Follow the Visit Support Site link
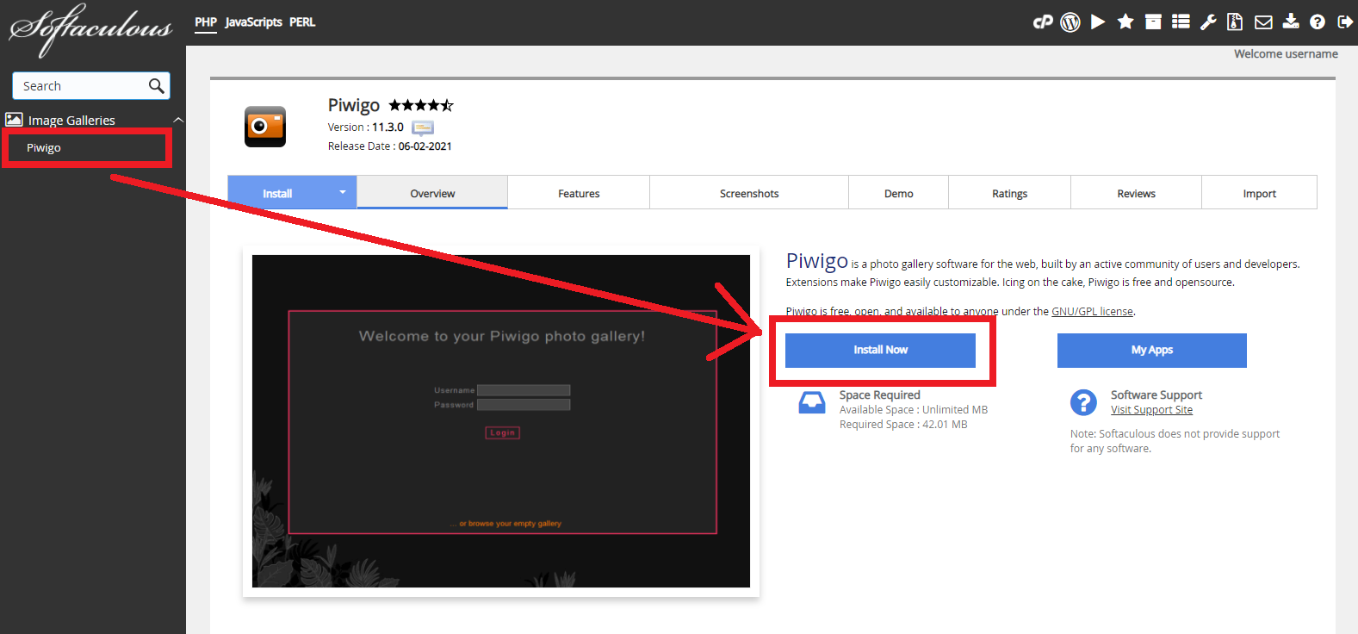This screenshot has width=1358, height=634. coord(1151,410)
